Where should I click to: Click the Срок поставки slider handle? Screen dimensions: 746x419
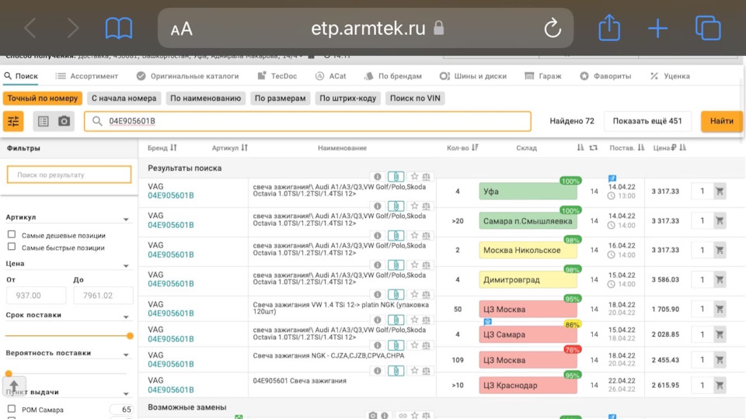tap(130, 336)
